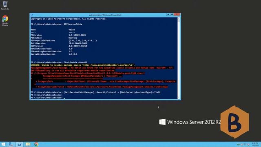Click the "Value" column header in output
261x147 pixels.
tap(72, 30)
